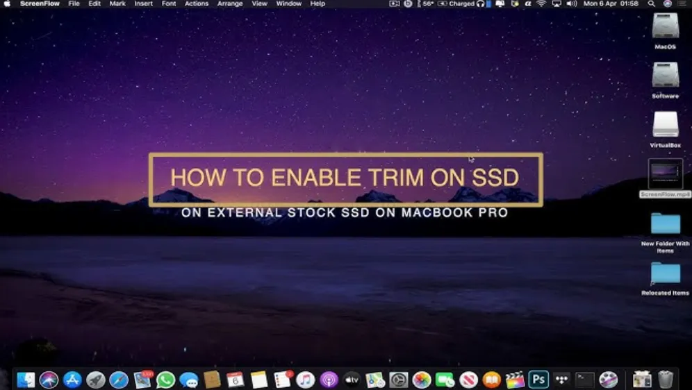The width and height of the screenshot is (692, 390).
Task: Open Wi-Fi menu bar icon
Action: [x=541, y=3]
